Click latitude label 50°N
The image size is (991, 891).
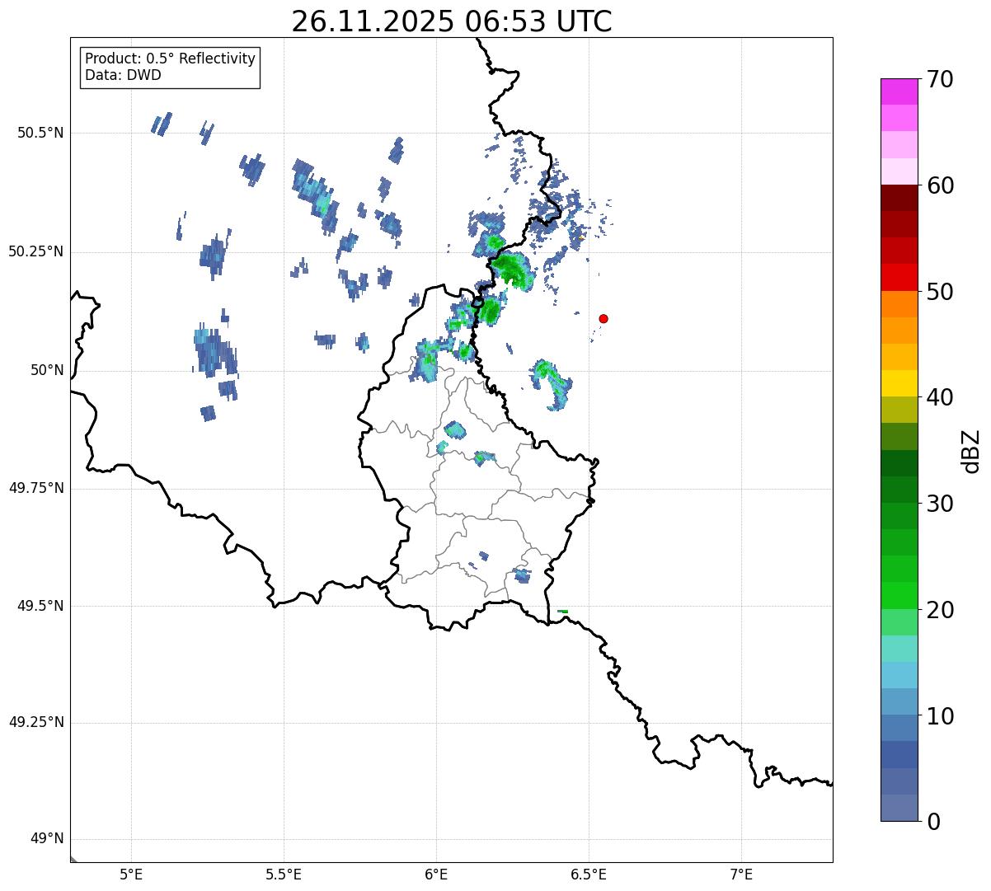46,370
